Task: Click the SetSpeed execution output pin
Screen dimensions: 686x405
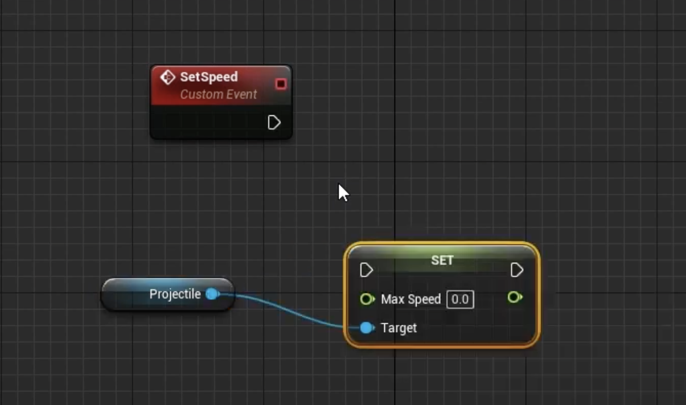Action: click(x=274, y=122)
